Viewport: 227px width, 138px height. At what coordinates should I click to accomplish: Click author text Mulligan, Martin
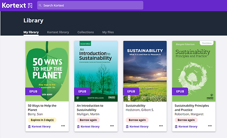88,114
